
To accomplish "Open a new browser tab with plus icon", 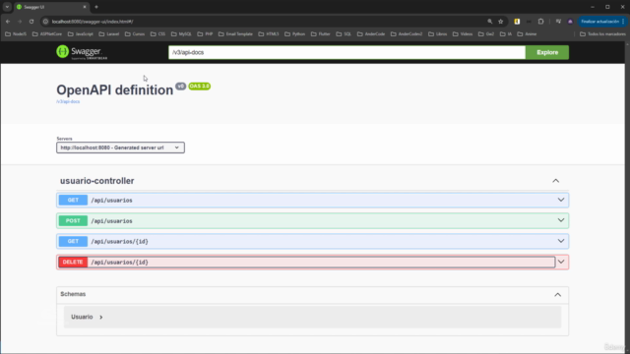I will [x=96, y=7].
